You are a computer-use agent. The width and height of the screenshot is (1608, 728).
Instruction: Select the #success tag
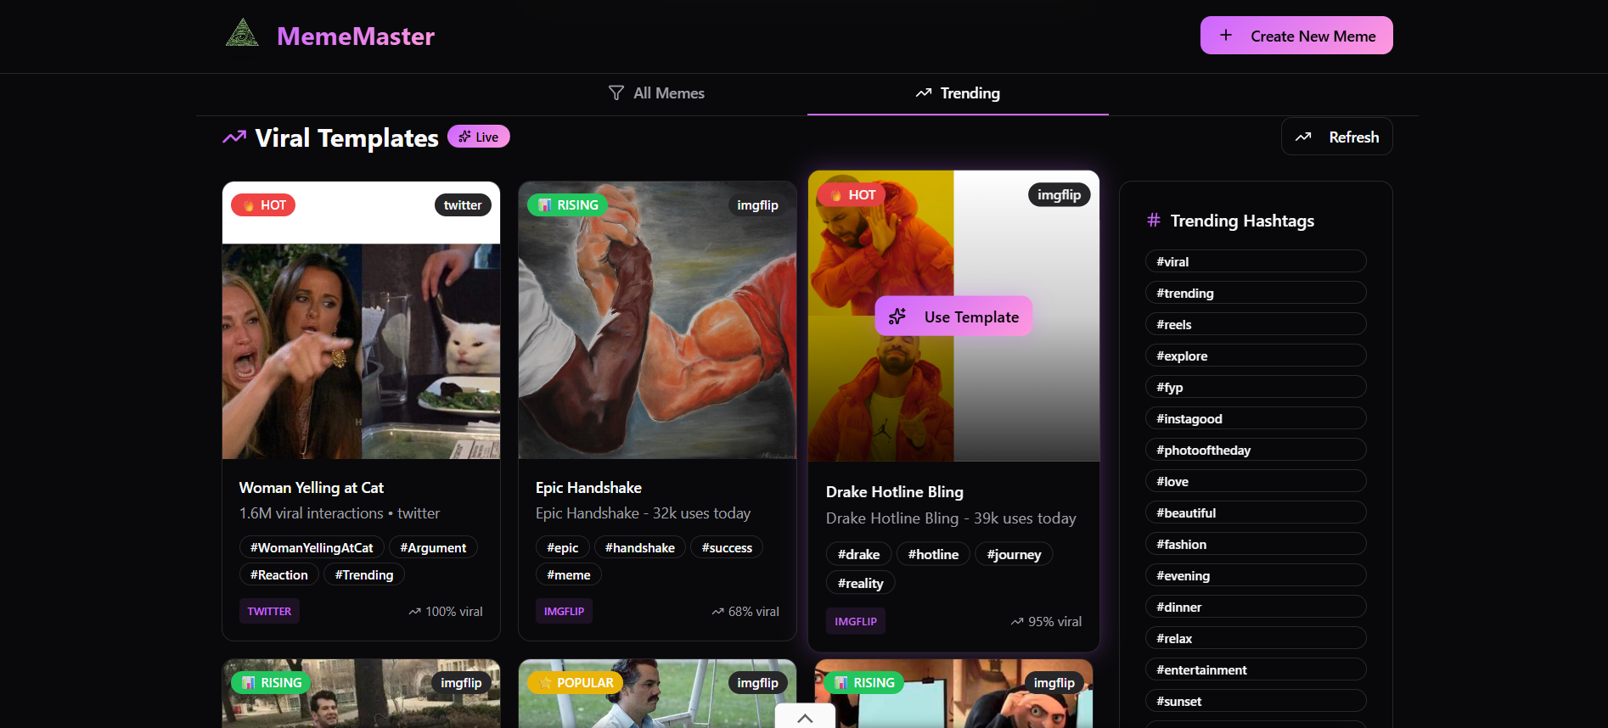pos(727,548)
